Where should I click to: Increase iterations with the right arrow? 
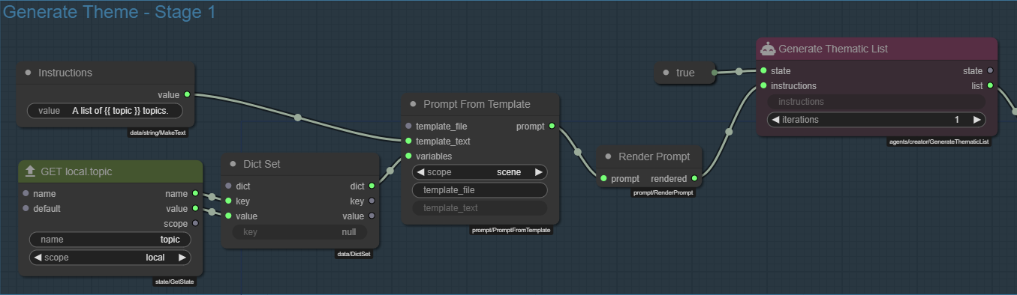click(x=976, y=119)
